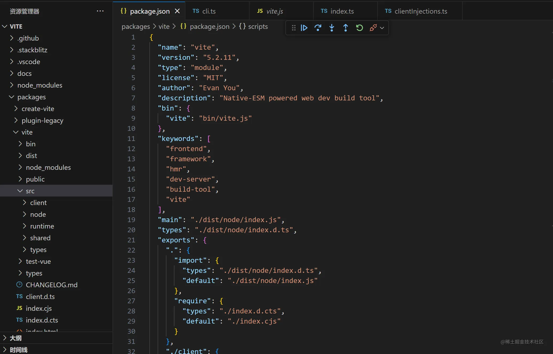The height and width of the screenshot is (354, 553).
Task: Grab the debug toolbar drag handle
Action: (294, 28)
